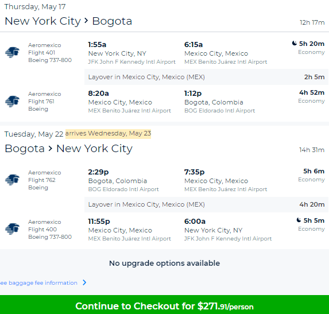Click the 4h 20m Mexico City layover row

(x=207, y=204)
